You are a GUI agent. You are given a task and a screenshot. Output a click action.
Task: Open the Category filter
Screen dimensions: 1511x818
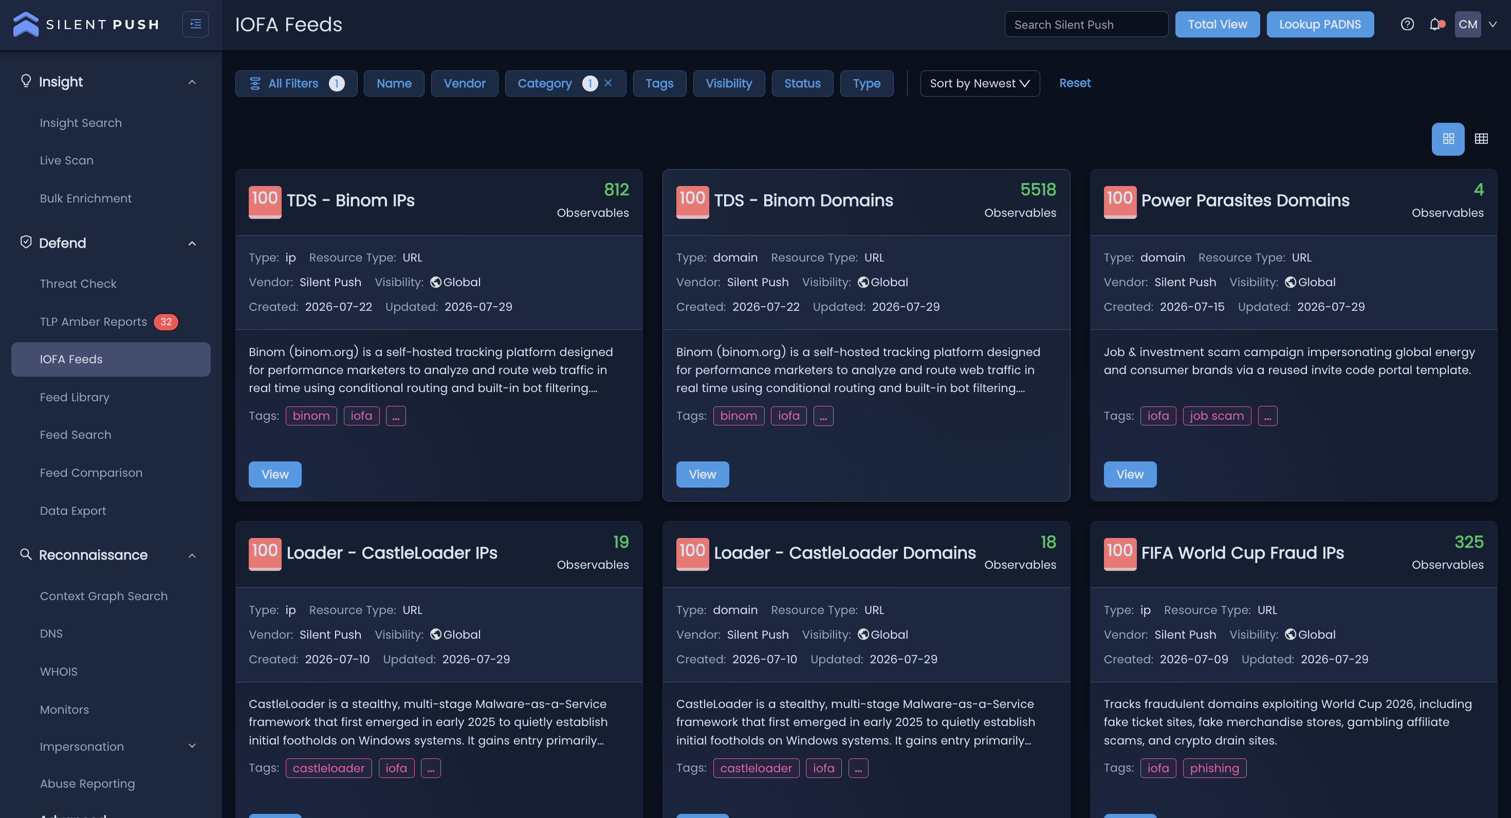tap(545, 83)
